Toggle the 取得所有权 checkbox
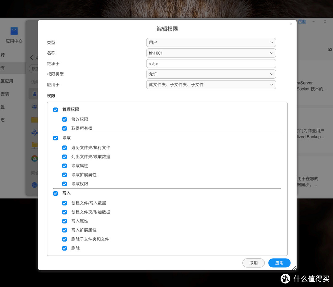This screenshot has height=287, width=333. 64,128
